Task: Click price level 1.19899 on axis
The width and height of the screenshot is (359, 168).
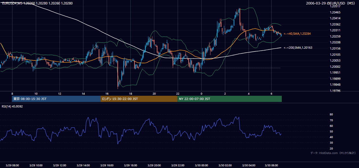Action: pos(336,79)
